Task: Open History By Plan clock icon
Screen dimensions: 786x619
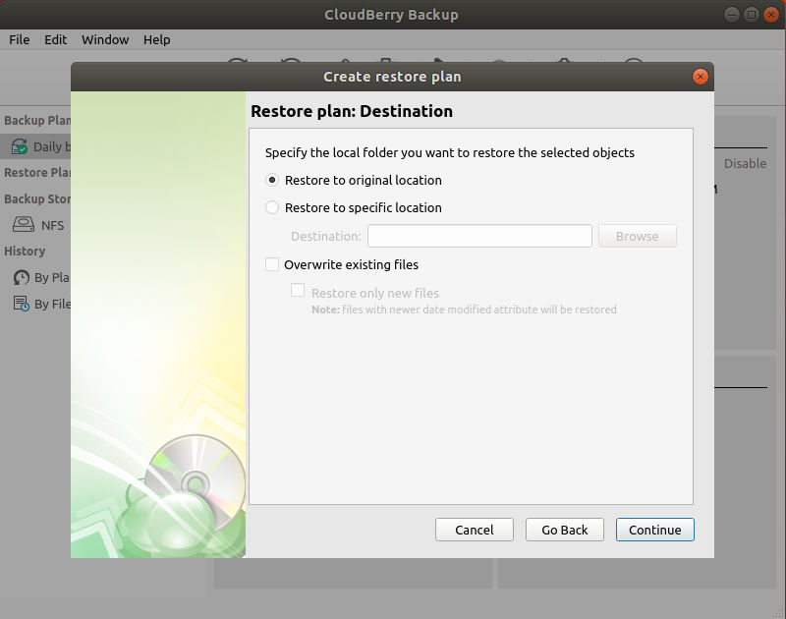Action: click(x=21, y=277)
